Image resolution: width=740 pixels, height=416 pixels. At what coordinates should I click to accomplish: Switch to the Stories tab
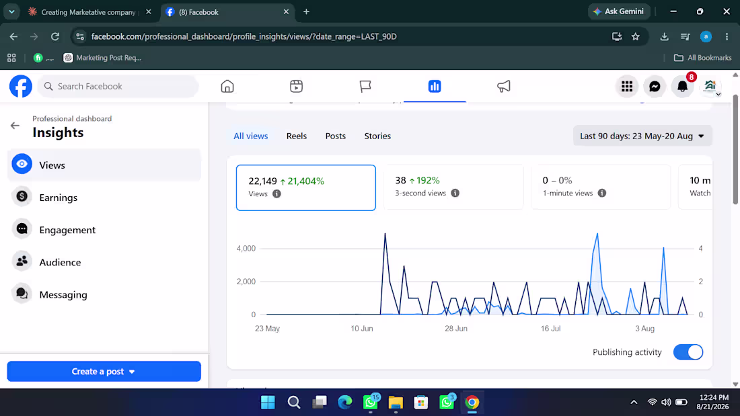377,136
